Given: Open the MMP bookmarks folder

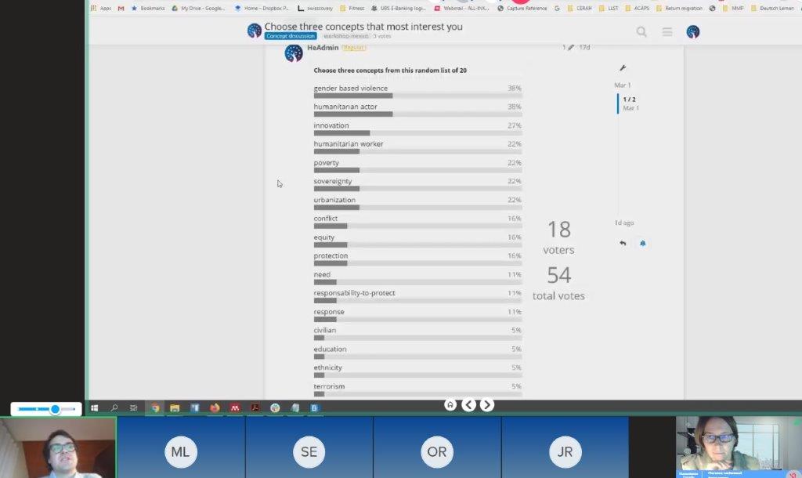Looking at the screenshot, I should [733, 8].
